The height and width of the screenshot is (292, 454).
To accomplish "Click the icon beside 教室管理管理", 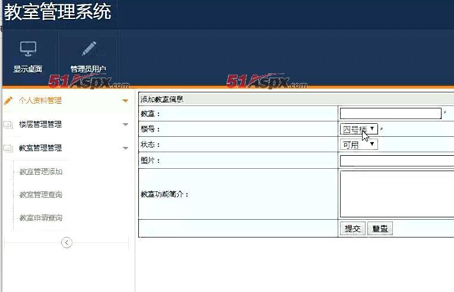I will [x=8, y=148].
